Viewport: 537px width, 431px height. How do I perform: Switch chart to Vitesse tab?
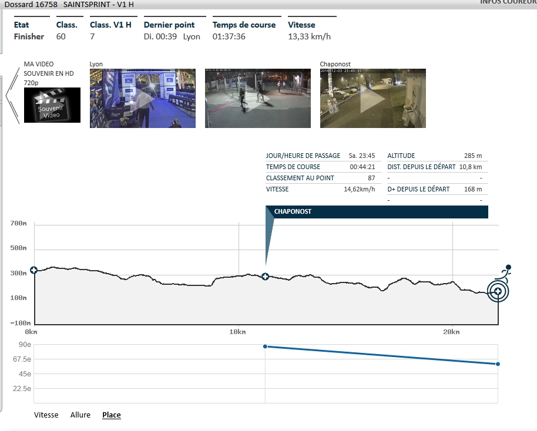click(46, 415)
